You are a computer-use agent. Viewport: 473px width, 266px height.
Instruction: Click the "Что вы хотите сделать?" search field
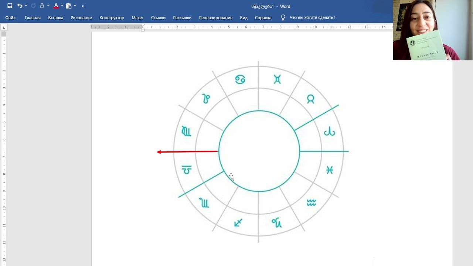[312, 18]
